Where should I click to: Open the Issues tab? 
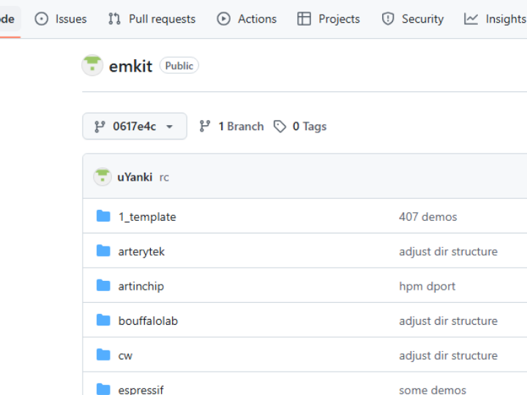(61, 19)
